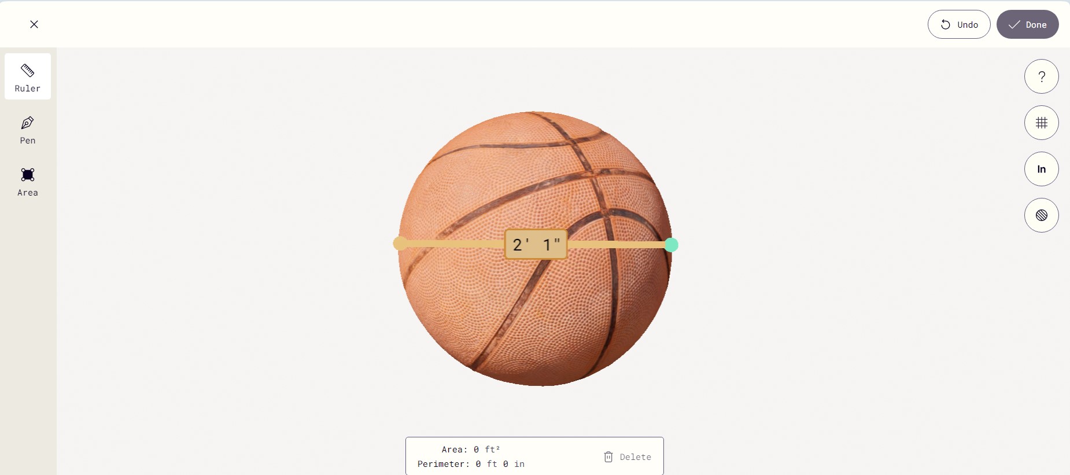
Task: Click the Undo button
Action: click(x=959, y=24)
